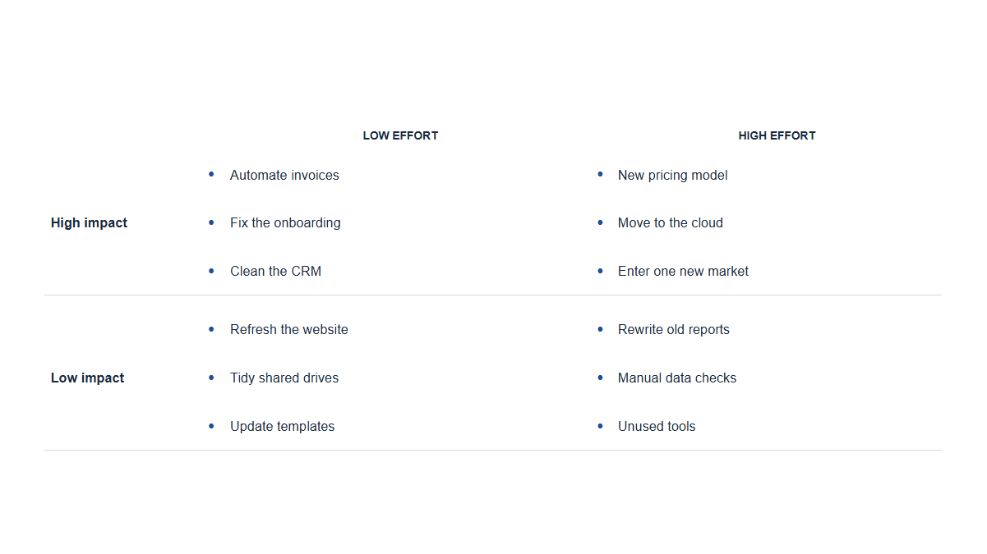
Task: Click the Refresh the website text
Action: (289, 329)
